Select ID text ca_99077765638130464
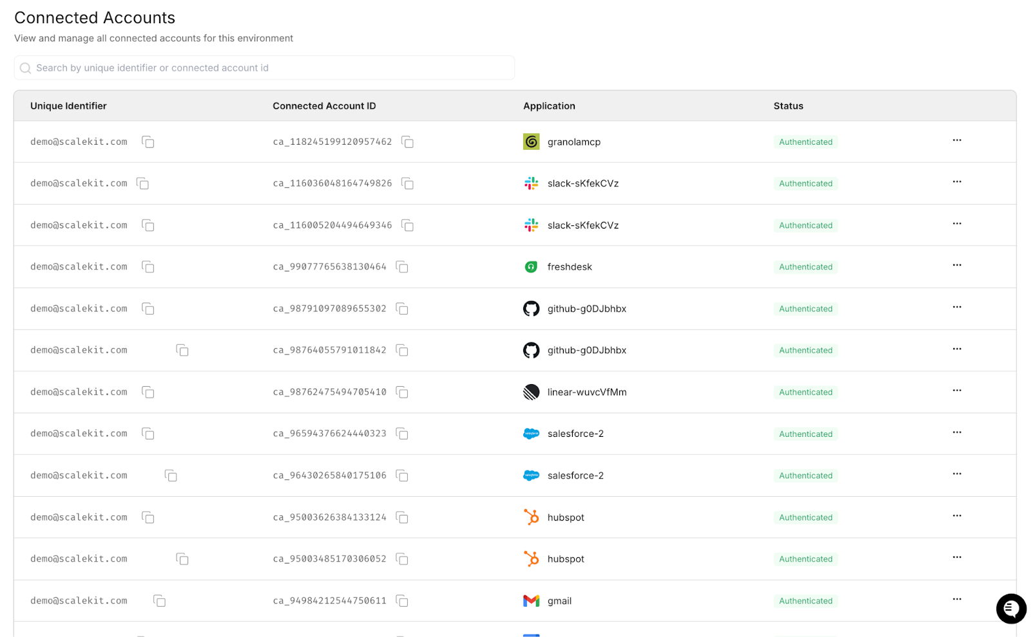This screenshot has width=1031, height=637. click(330, 267)
